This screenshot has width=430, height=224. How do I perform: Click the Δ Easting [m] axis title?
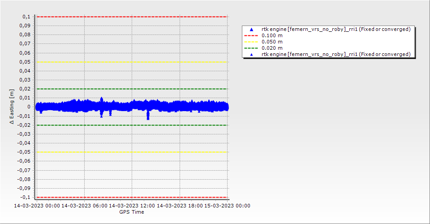pyautogui.click(x=12, y=107)
